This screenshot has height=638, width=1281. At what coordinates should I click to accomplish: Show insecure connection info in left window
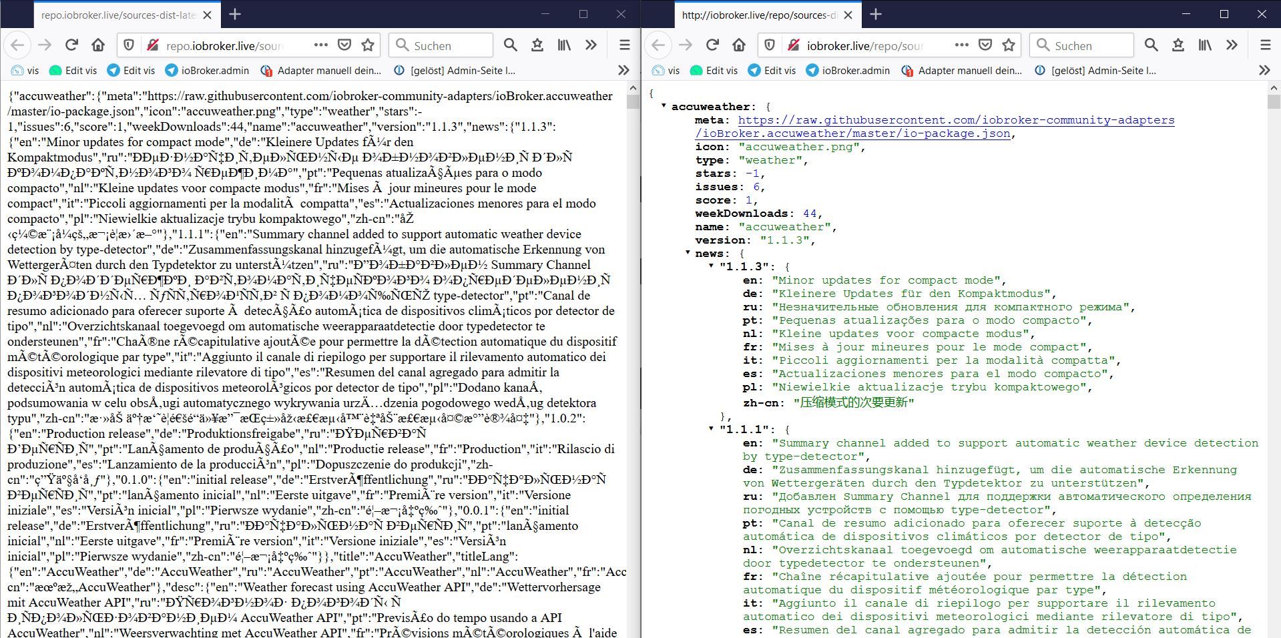[x=153, y=45]
